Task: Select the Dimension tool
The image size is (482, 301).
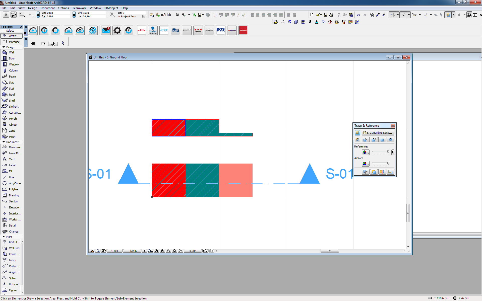Action: 15,147
